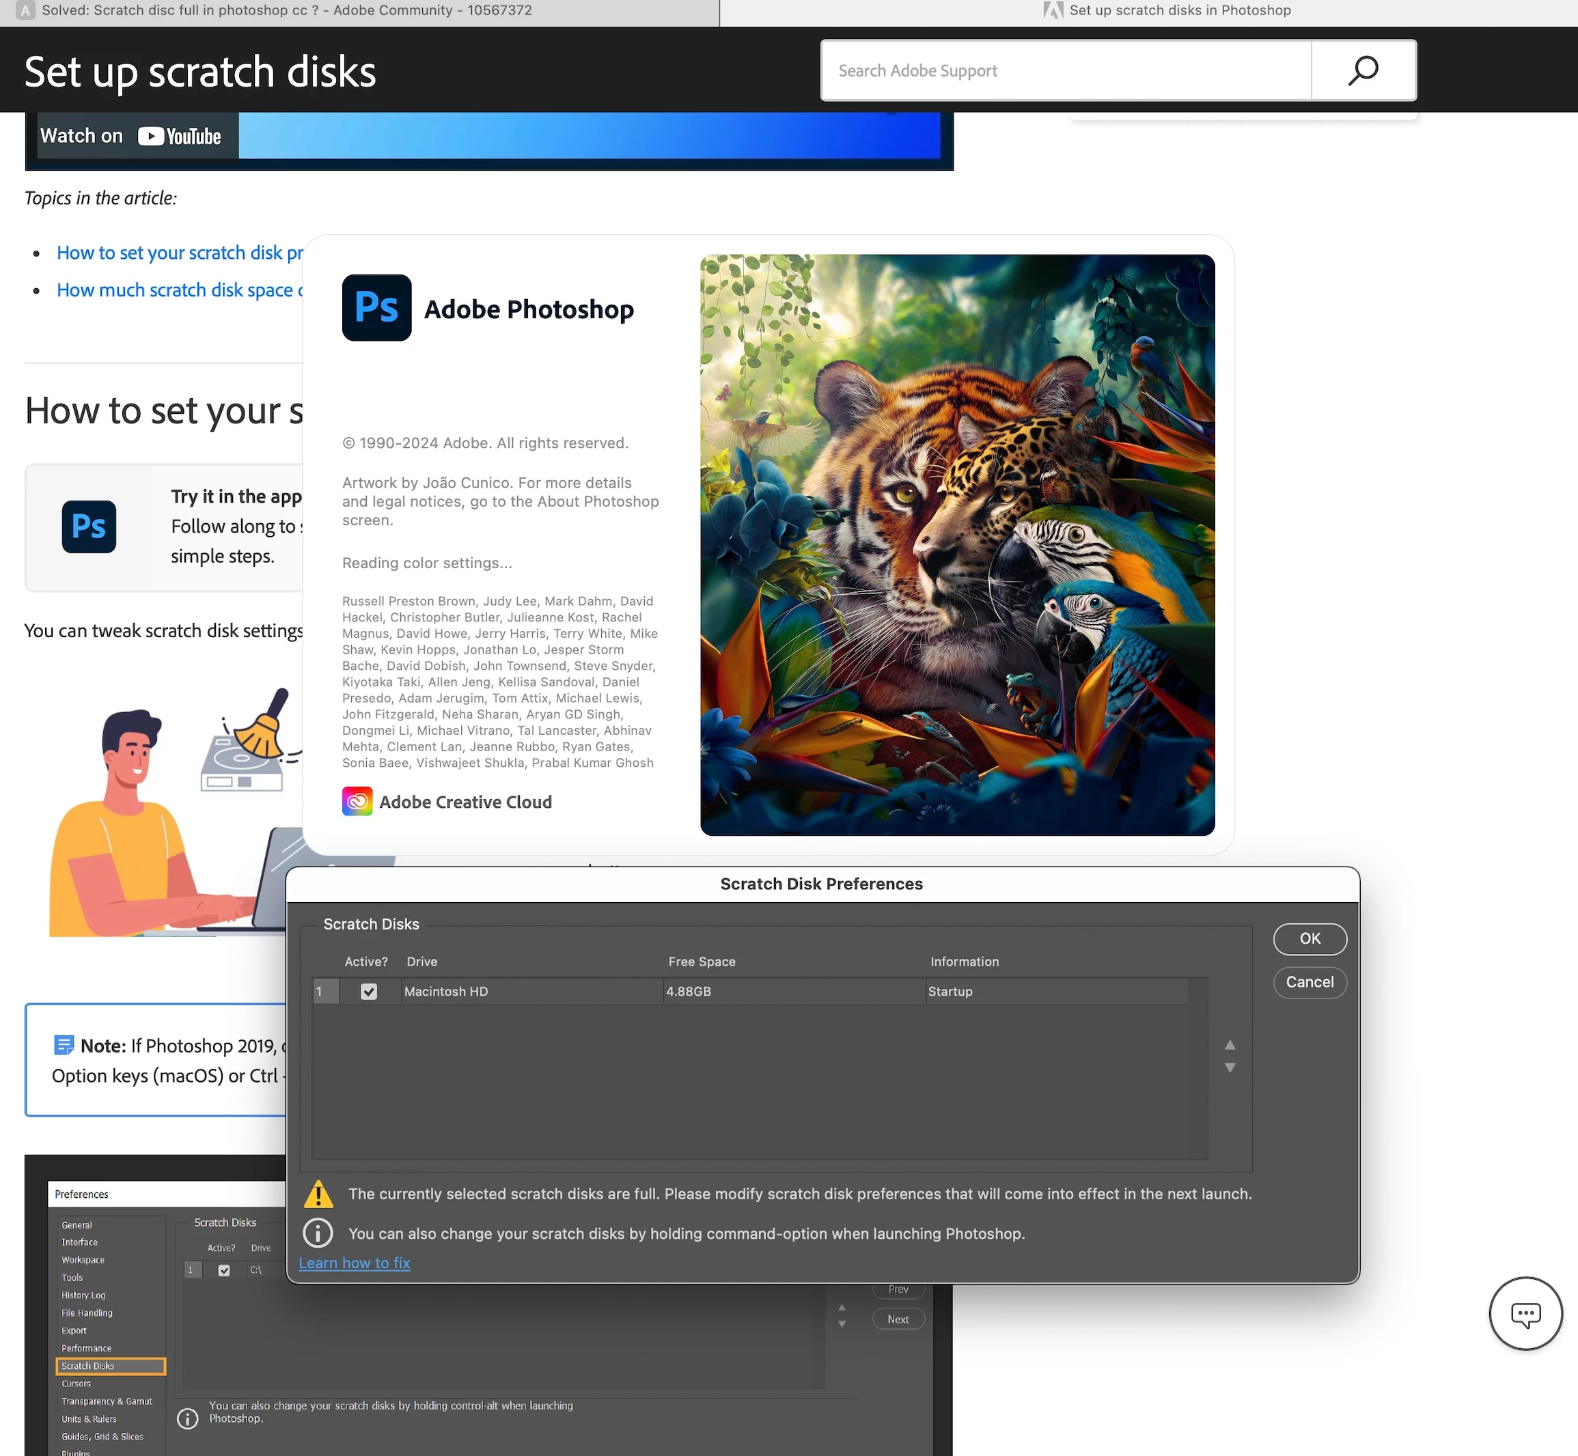The height and width of the screenshot is (1456, 1578).
Task: Open the Learn how to fix link
Action: pyautogui.click(x=355, y=1263)
